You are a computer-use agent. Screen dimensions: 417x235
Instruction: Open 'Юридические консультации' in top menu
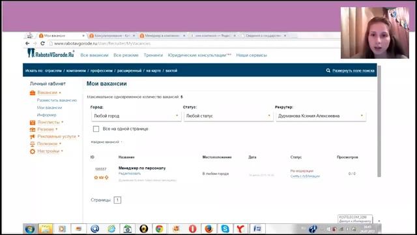[x=199, y=55]
